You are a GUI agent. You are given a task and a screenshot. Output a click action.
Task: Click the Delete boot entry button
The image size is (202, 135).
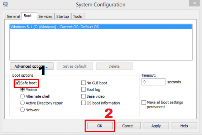pos(114,66)
